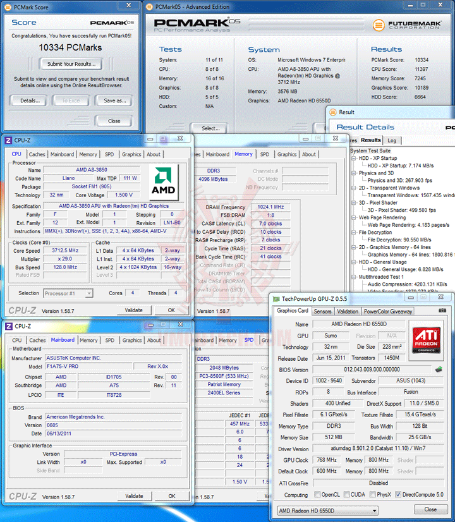
Task: Open Memory tab in the CPU-Z window showing the SPD tab
Action: coord(227,340)
